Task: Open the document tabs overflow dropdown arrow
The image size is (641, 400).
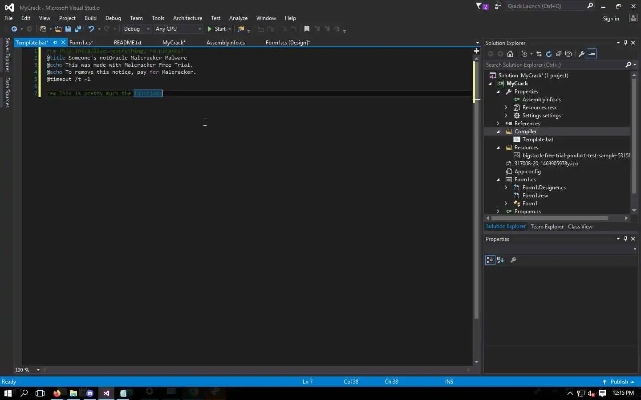Action: [x=477, y=43]
